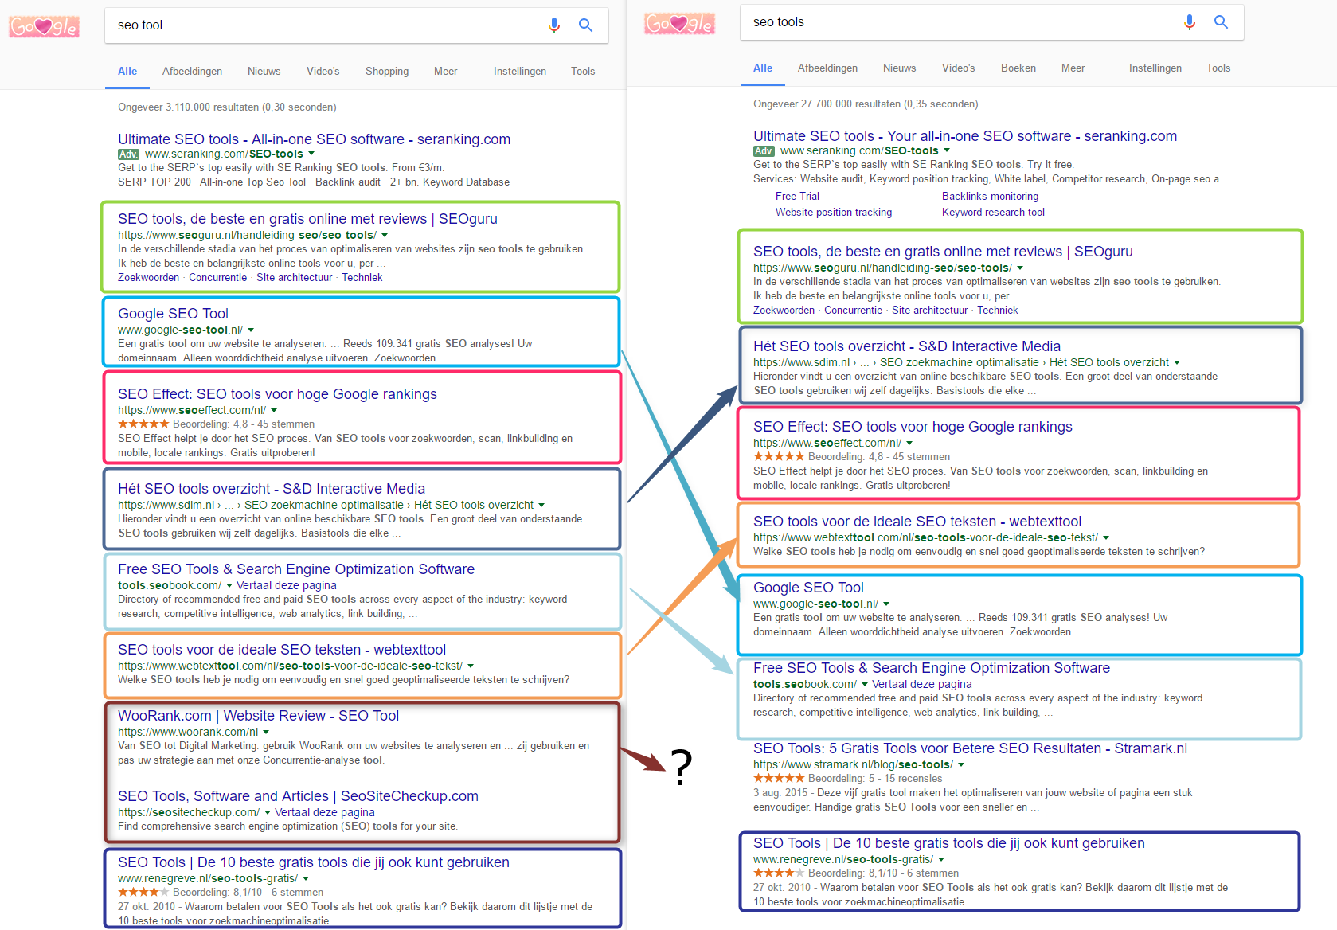Click the right Google logo
The width and height of the screenshot is (1337, 930).
coord(680,24)
